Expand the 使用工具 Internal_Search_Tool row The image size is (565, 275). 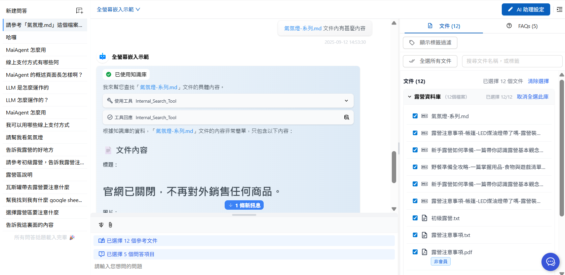pos(346,101)
